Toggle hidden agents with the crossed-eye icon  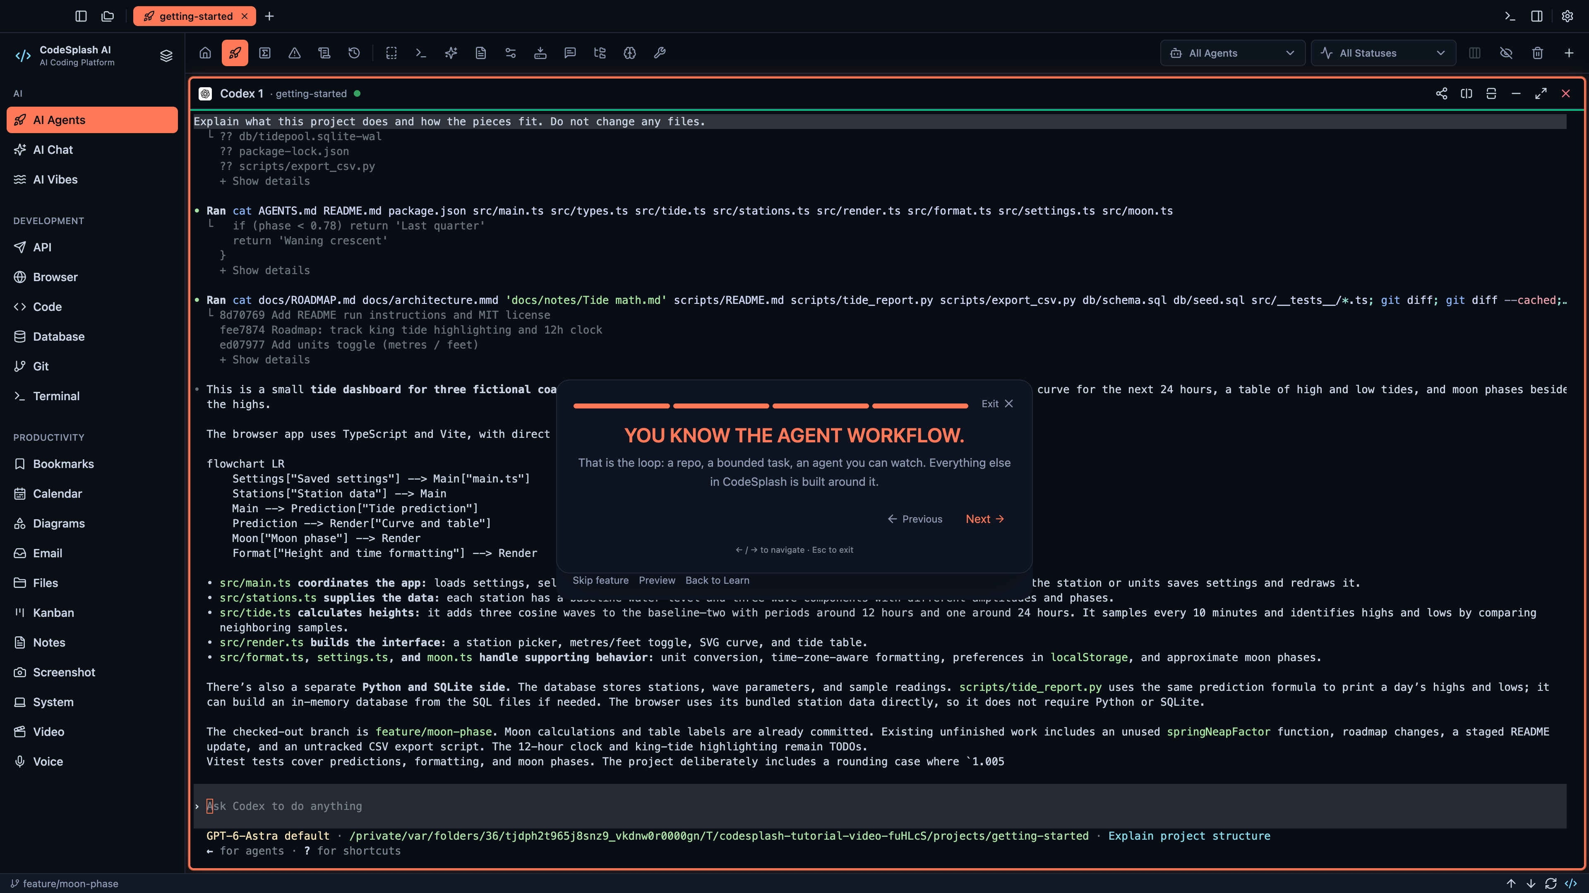click(x=1506, y=53)
